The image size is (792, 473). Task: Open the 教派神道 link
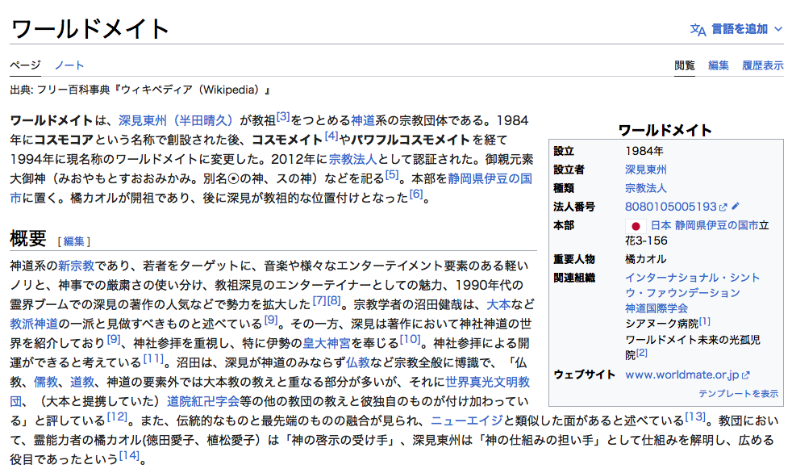(34, 324)
